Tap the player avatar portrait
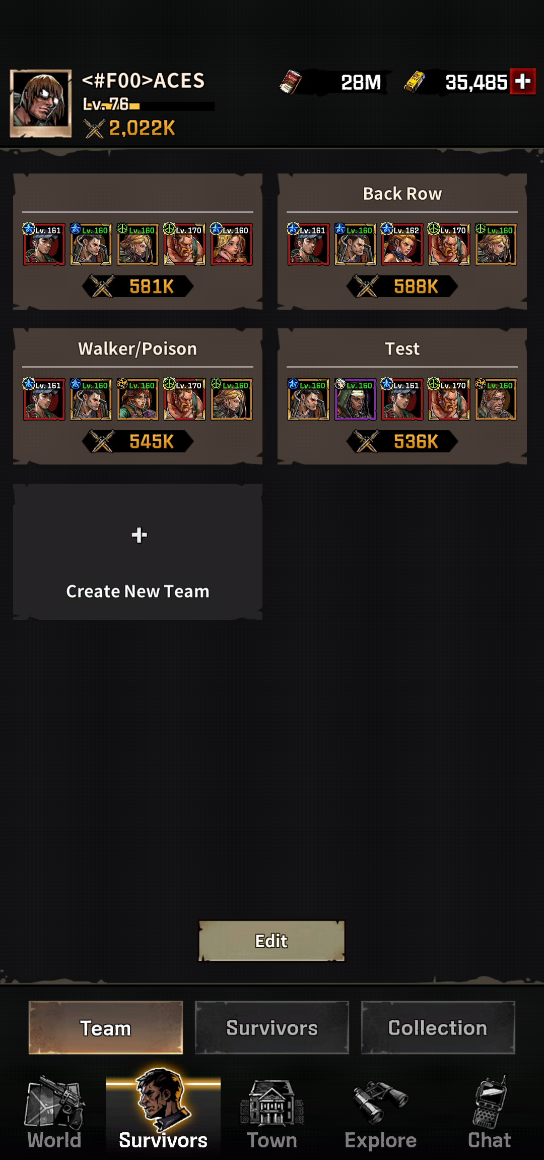 click(41, 103)
